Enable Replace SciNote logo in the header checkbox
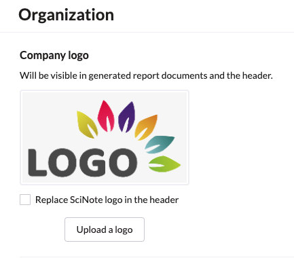Image resolution: width=294 pixels, height=258 pixels. (x=25, y=200)
